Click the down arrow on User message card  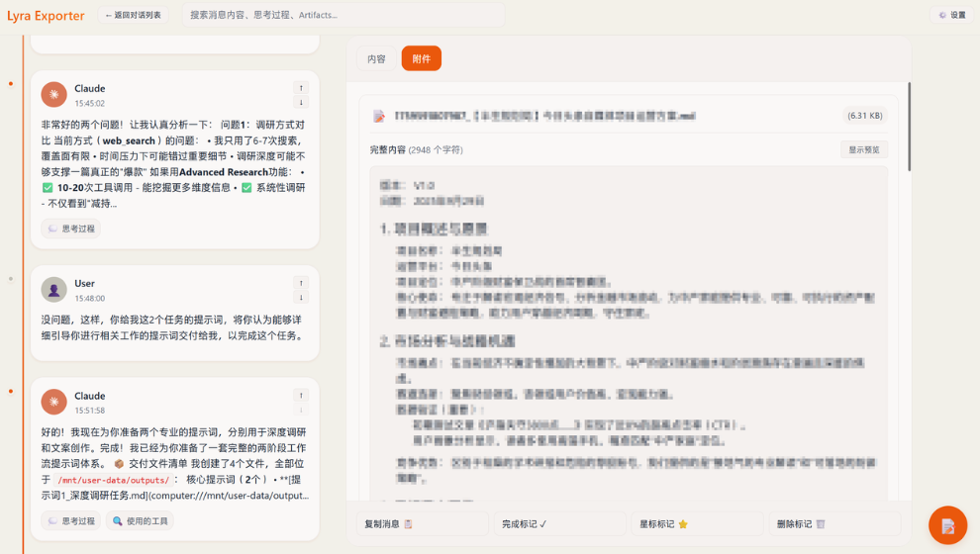coord(301,298)
